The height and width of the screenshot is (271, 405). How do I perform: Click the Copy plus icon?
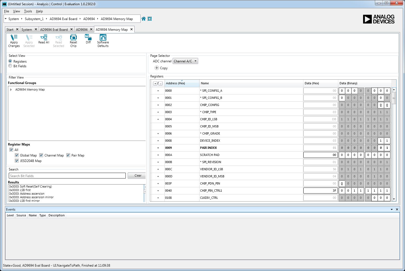click(157, 68)
